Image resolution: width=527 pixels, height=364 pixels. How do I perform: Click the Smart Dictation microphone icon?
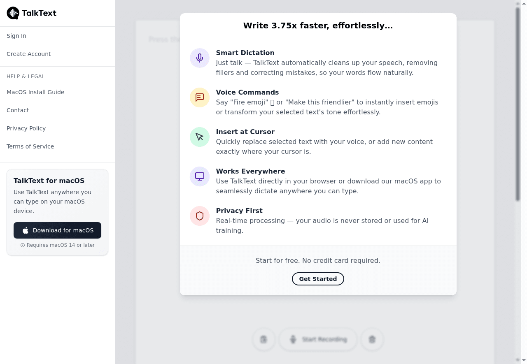[200, 58]
